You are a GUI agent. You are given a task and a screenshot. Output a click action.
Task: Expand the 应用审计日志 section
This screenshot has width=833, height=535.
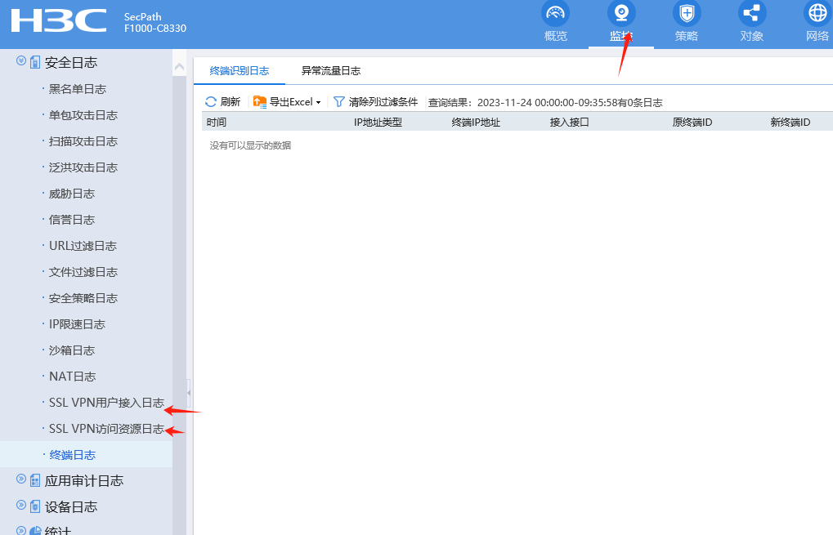(21, 479)
